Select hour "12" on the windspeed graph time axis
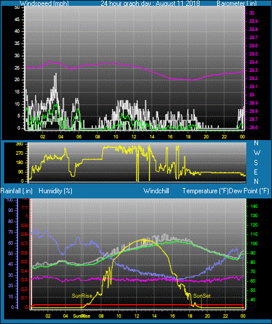The height and width of the screenshot is (324, 272). (x=134, y=137)
